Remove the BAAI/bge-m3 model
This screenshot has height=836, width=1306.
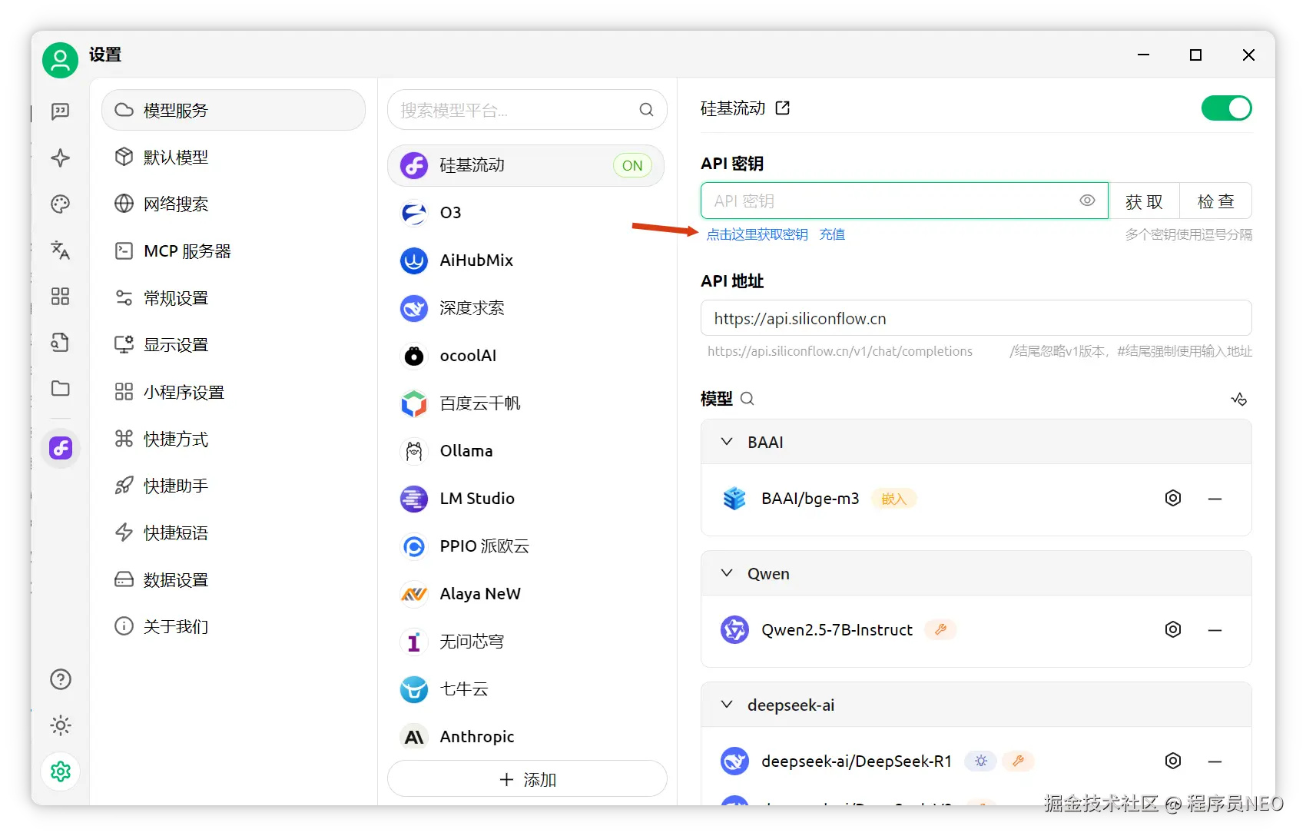(x=1215, y=499)
